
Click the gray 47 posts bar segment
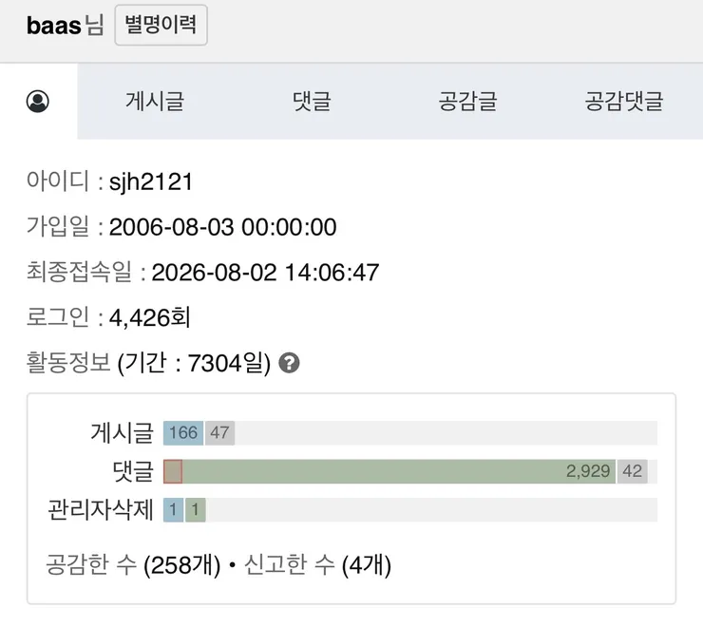point(219,433)
